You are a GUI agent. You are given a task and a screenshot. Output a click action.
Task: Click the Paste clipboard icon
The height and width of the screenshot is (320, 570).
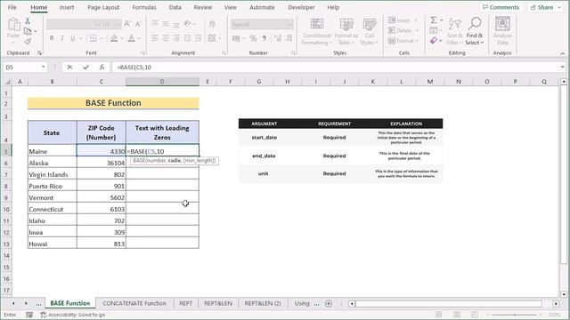[x=13, y=25]
